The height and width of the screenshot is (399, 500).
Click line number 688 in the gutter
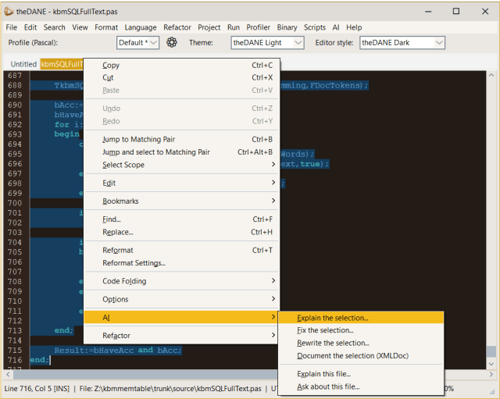[15, 85]
